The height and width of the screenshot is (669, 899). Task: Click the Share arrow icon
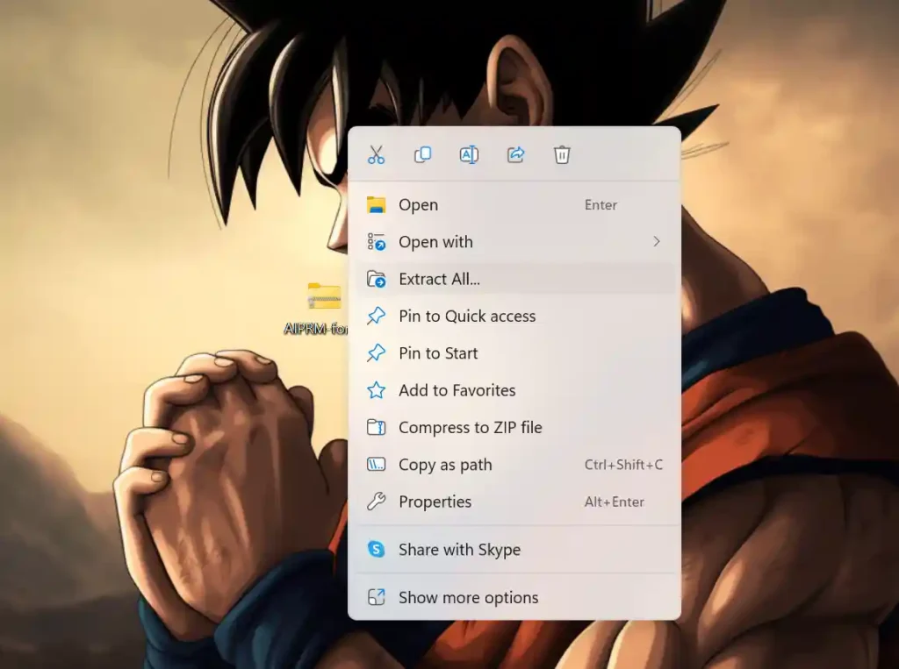tap(515, 154)
